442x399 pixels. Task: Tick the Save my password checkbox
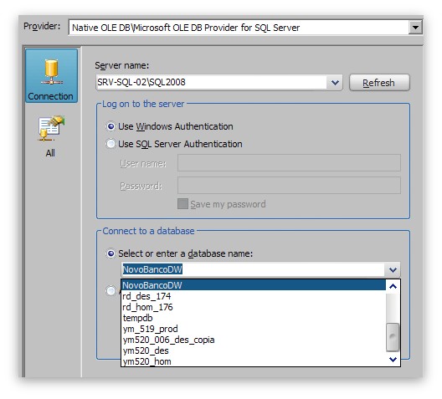[182, 204]
